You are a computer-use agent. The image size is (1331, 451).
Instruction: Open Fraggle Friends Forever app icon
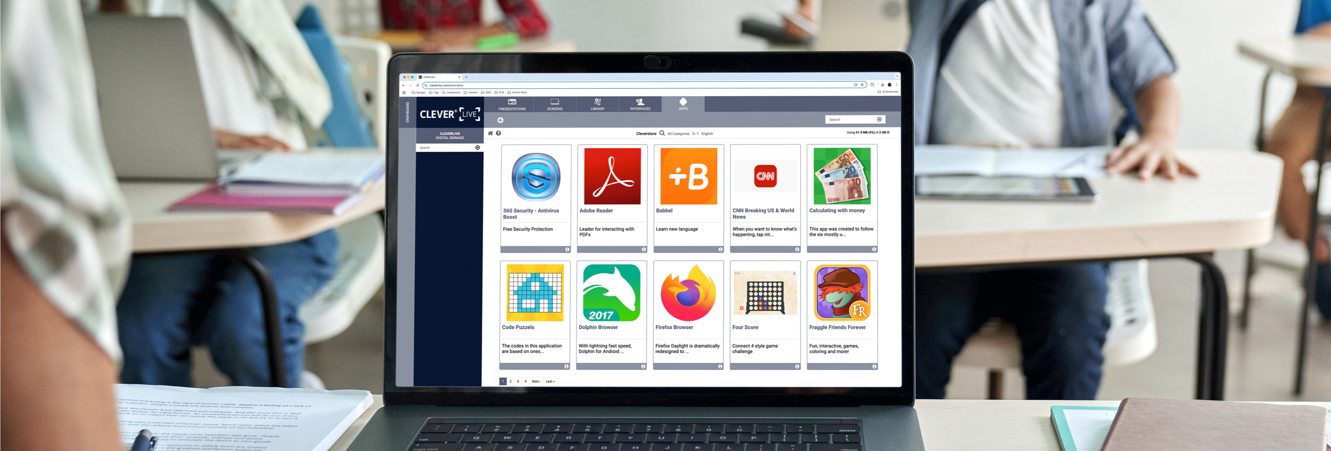pyautogui.click(x=842, y=293)
